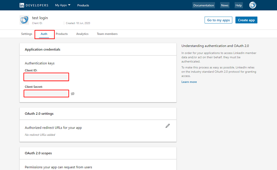Image resolution: width=277 pixels, height=170 pixels.
Task: Click the Client ID field
Action: (46, 77)
